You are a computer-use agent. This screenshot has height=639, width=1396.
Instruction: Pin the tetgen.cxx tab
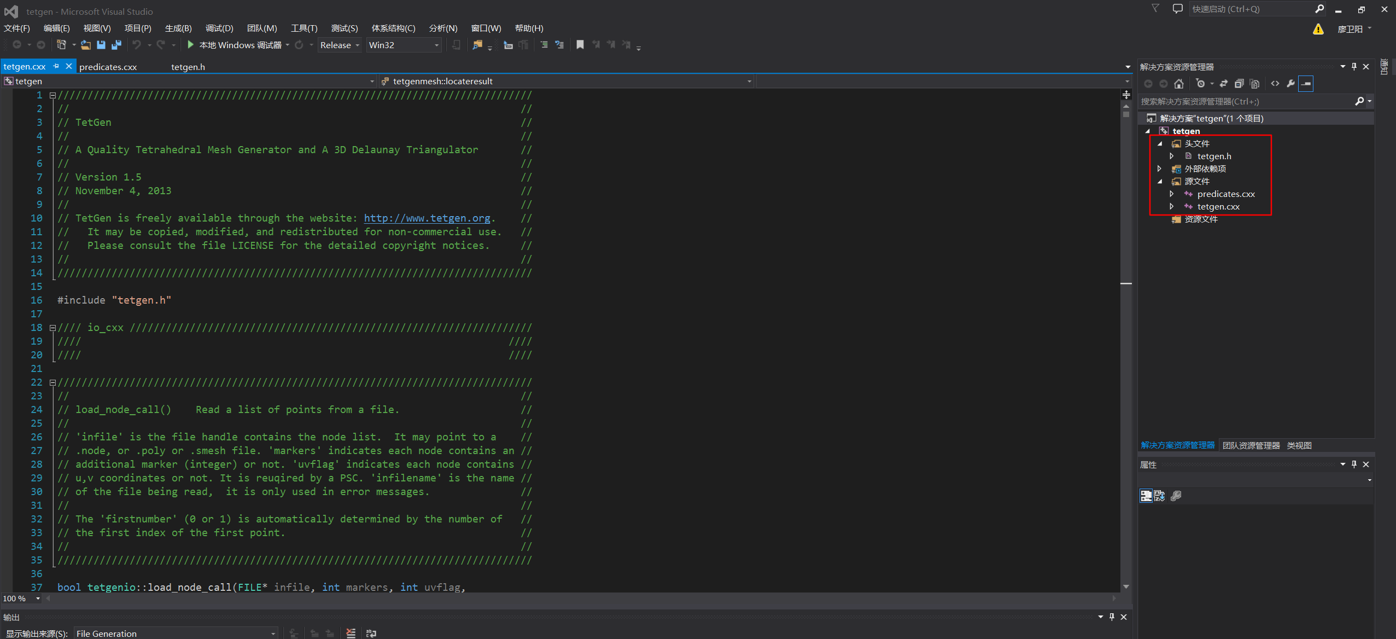pyautogui.click(x=56, y=66)
